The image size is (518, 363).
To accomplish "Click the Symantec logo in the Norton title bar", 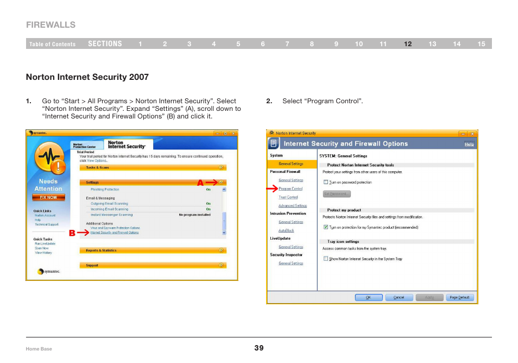I will coord(37,133).
